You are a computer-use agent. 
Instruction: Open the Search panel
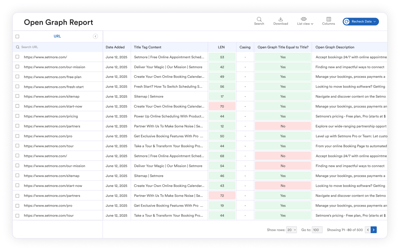pos(259,21)
